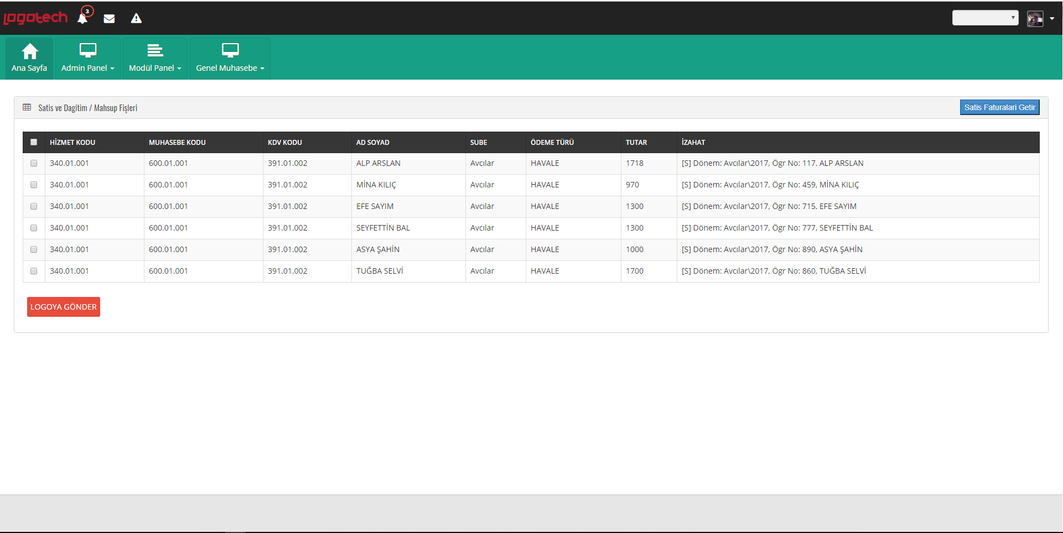Open the Modül Panel menu
Image resolution: width=1063 pixels, height=533 pixels.
[x=155, y=68]
